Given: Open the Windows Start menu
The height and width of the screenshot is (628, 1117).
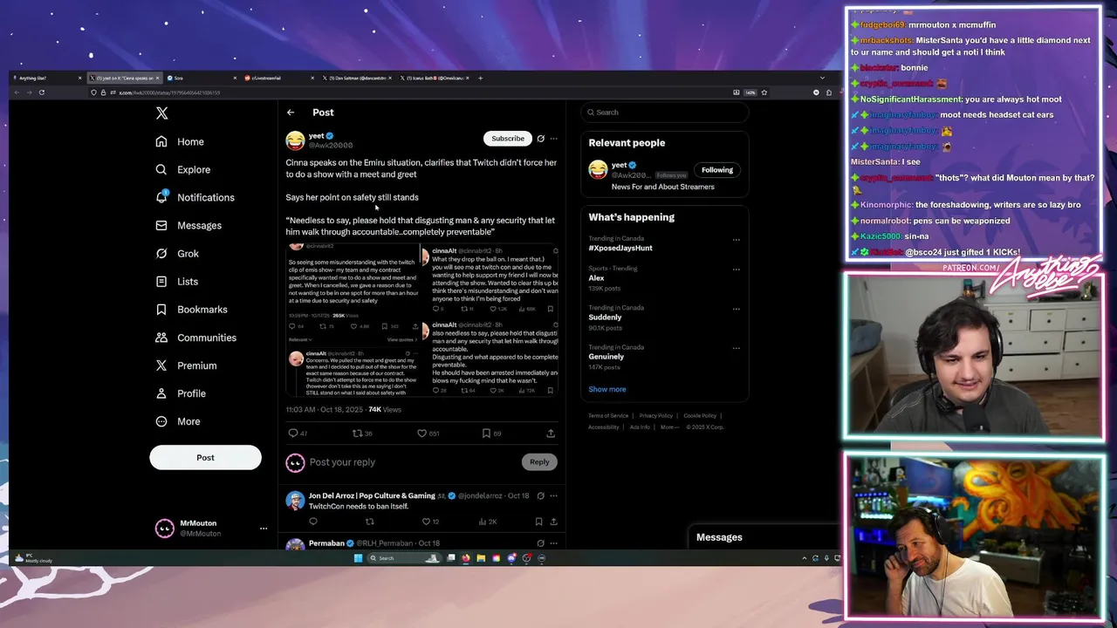Looking at the screenshot, I should 358,558.
